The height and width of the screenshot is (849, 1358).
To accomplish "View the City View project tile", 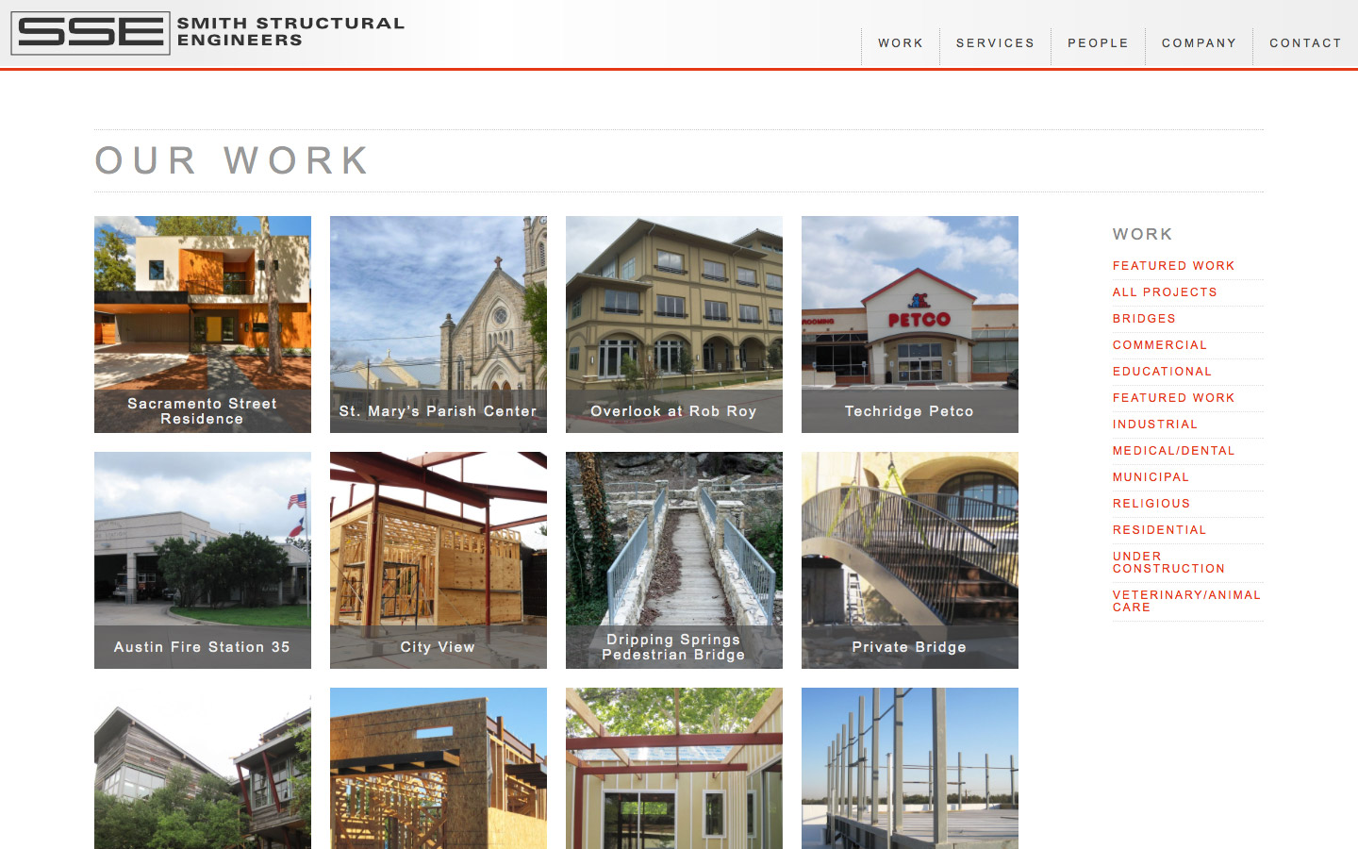I will tap(439, 560).
